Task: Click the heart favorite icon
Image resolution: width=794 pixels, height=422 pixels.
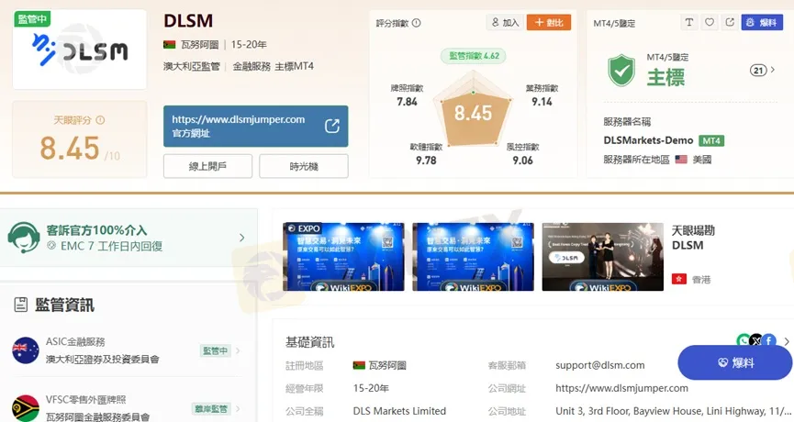Action: point(710,22)
